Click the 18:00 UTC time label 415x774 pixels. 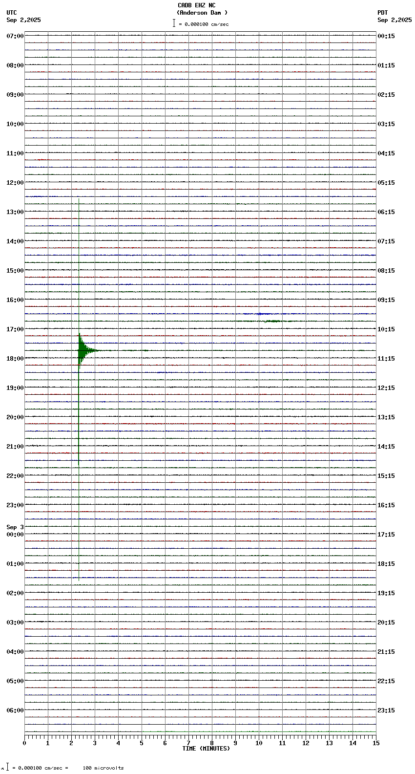[x=15, y=359]
